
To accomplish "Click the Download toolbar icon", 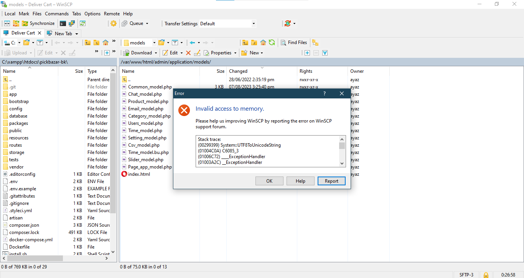I will (140, 52).
